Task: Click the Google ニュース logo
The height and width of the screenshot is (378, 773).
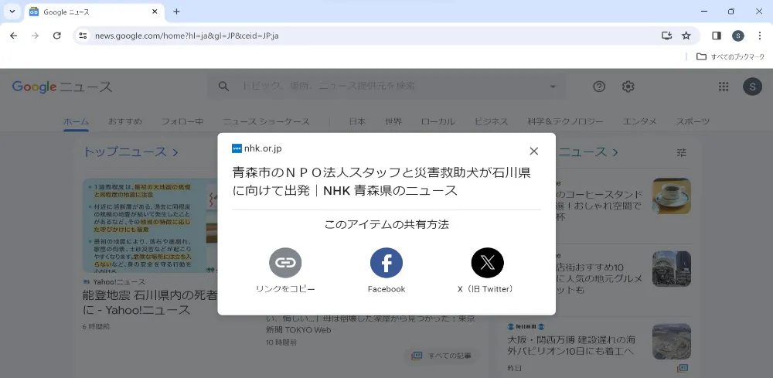Action: click(62, 87)
